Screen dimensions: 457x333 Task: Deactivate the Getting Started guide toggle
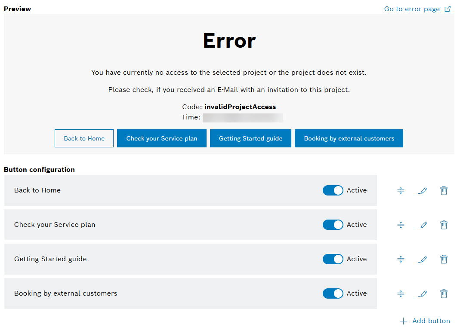[333, 259]
